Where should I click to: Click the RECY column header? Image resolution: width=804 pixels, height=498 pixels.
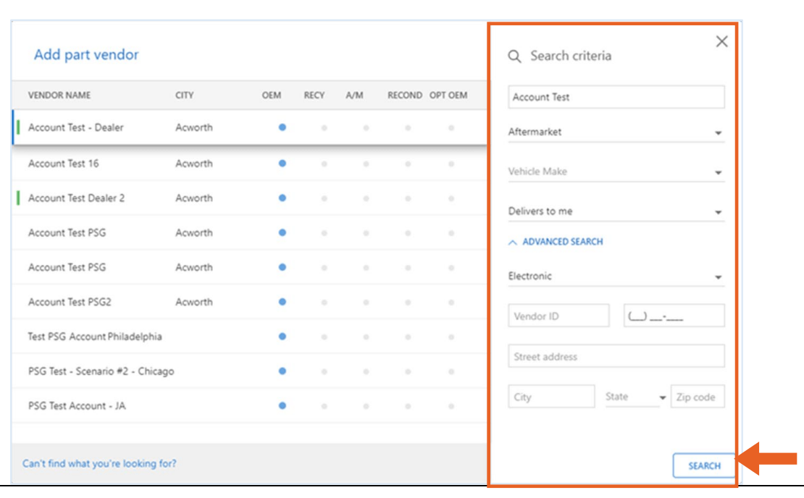pos(314,96)
